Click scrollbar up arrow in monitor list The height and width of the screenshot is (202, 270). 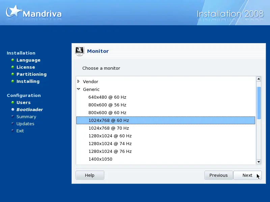click(259, 79)
